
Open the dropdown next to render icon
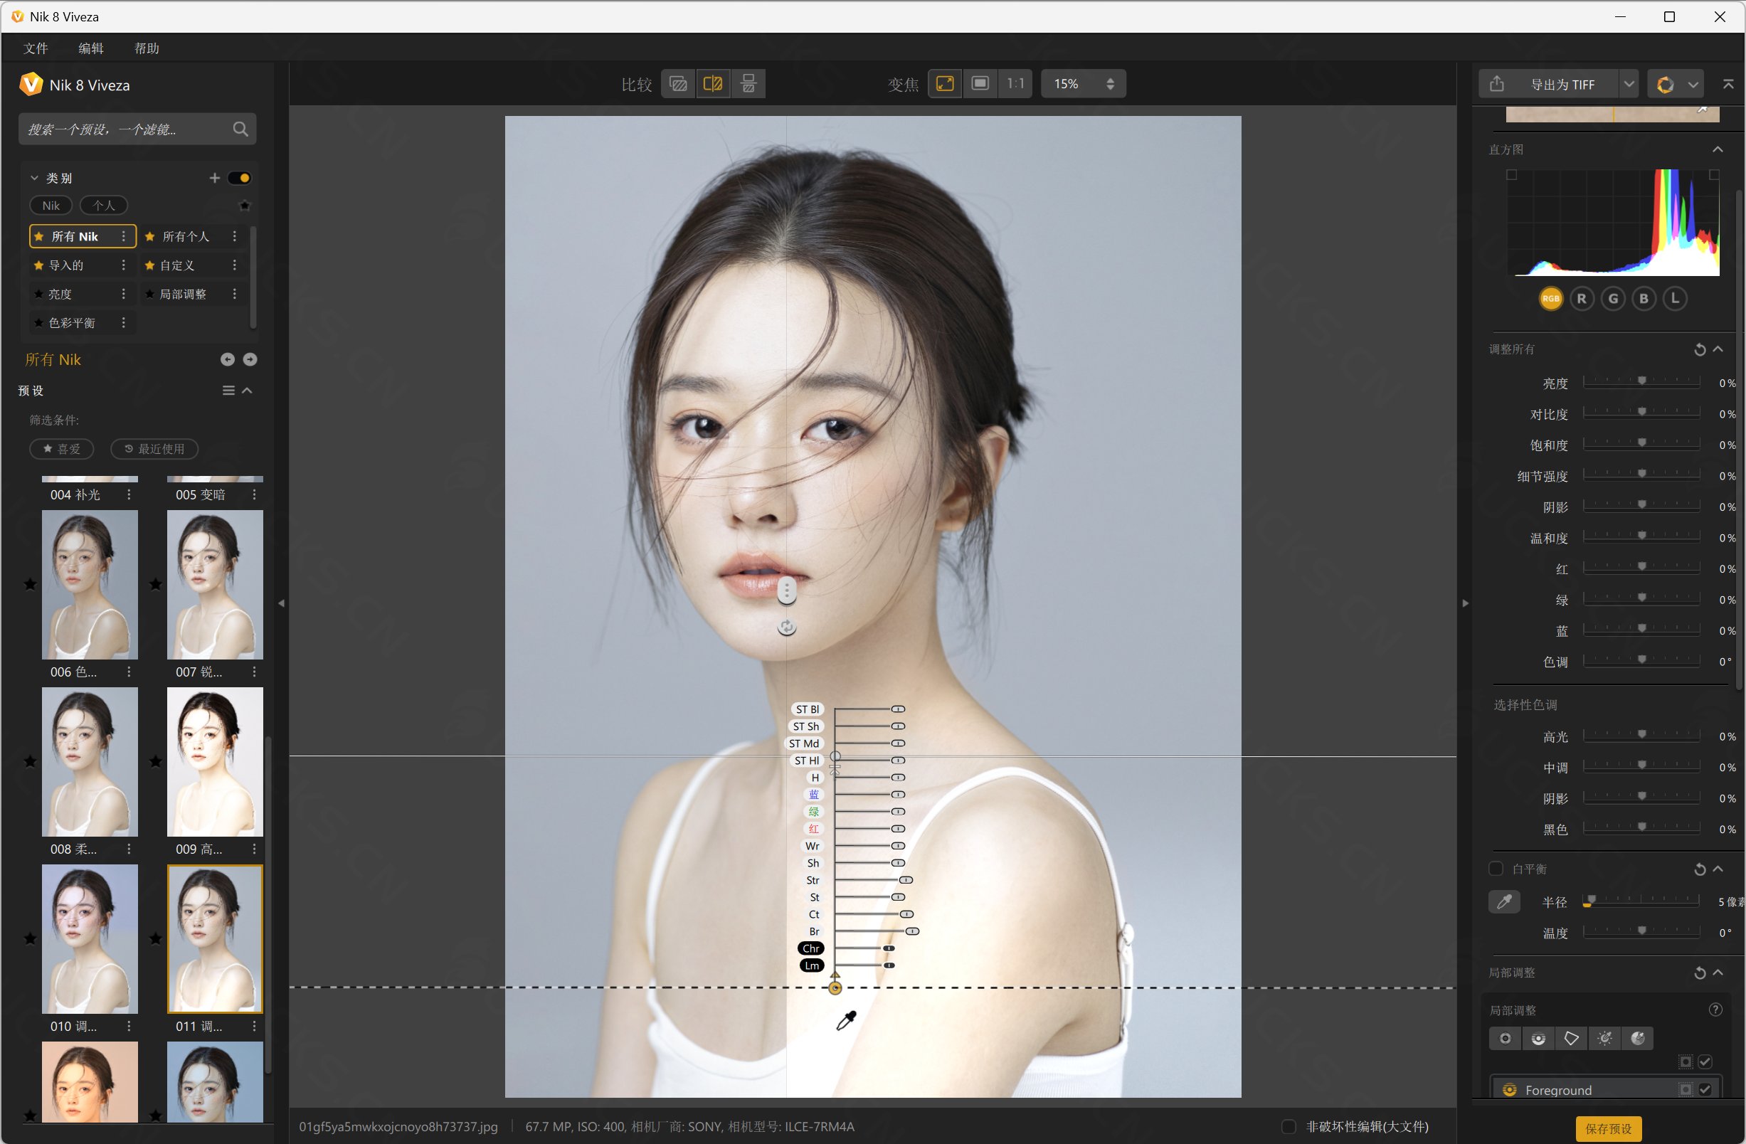pos(1693,85)
